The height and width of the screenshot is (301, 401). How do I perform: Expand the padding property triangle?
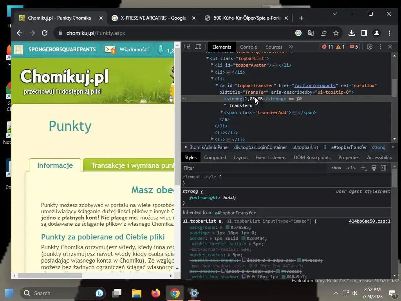pos(214,233)
